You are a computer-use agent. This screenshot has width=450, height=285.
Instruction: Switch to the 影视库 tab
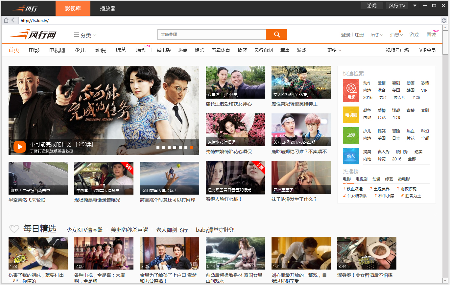click(x=73, y=8)
